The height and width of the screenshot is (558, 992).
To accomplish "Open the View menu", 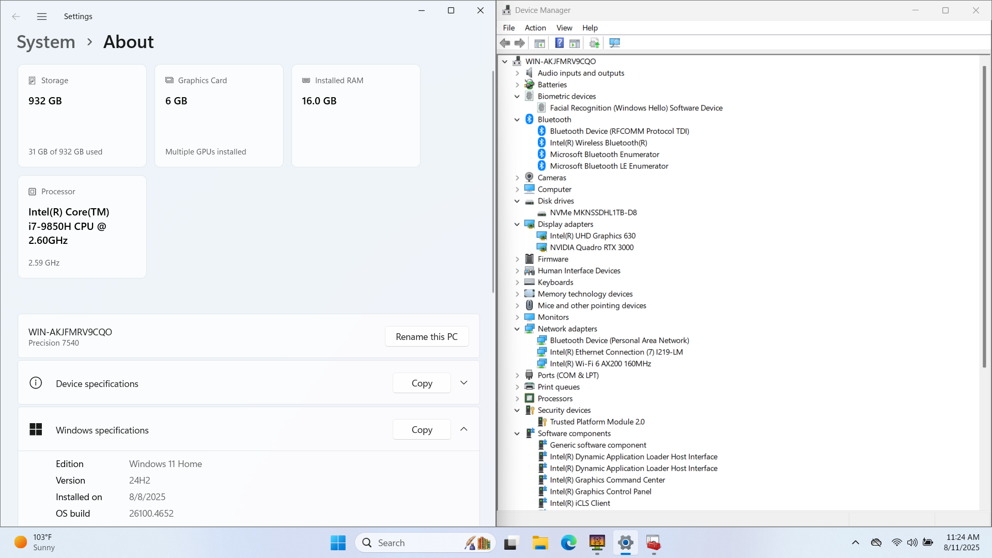I will point(564,28).
